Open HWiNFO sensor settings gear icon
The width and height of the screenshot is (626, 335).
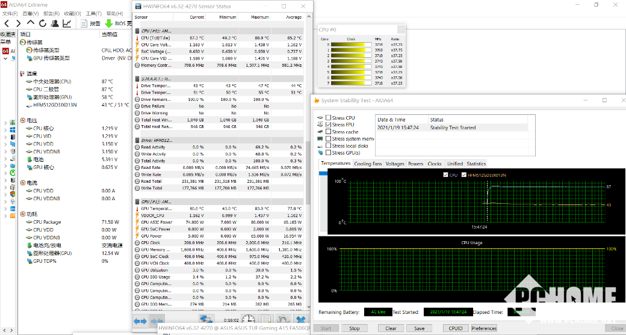coord(283,320)
